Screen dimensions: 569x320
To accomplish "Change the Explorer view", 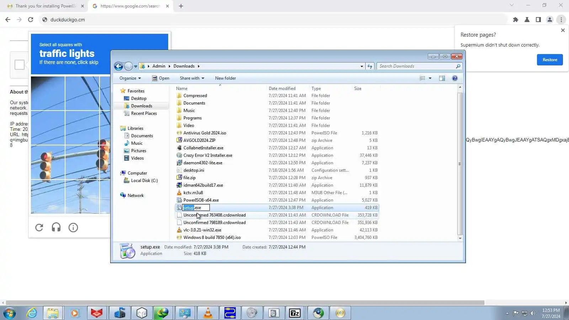I will click(422, 78).
